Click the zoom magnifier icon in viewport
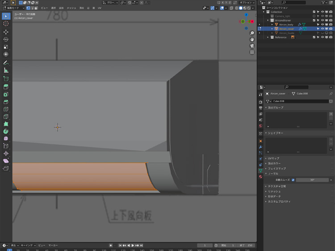Screen dimensions: 335x251 252,33
